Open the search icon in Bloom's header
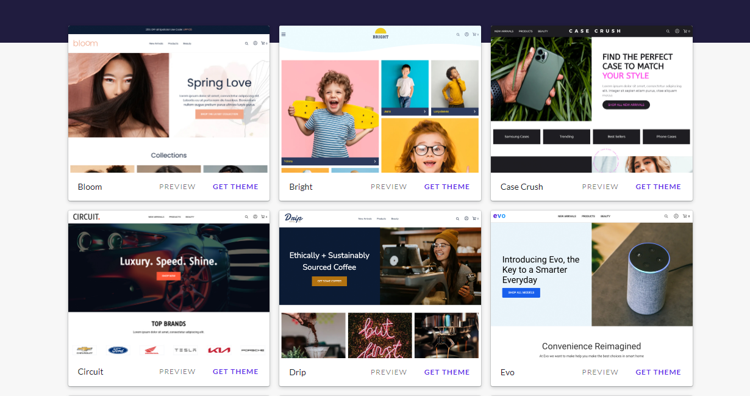 pyautogui.click(x=246, y=43)
